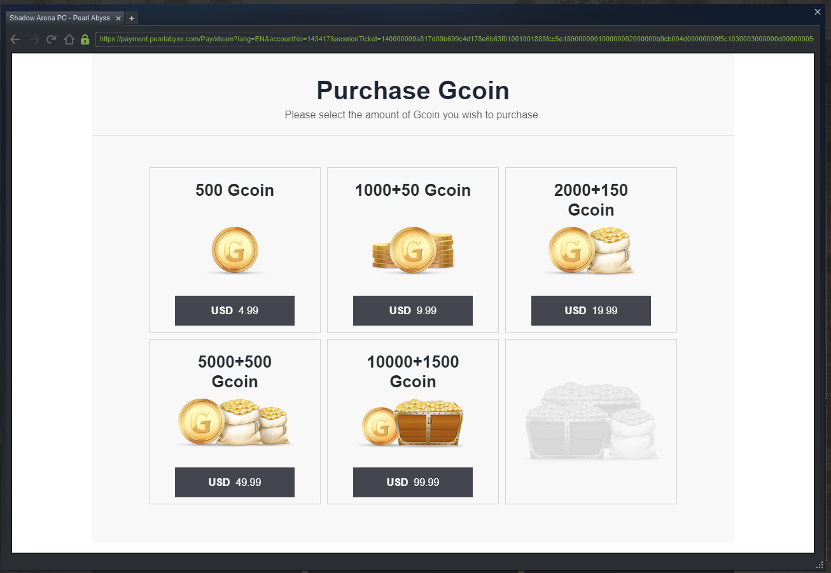Close the Shadow Arena PC tab
The height and width of the screenshot is (573, 831).
[118, 18]
